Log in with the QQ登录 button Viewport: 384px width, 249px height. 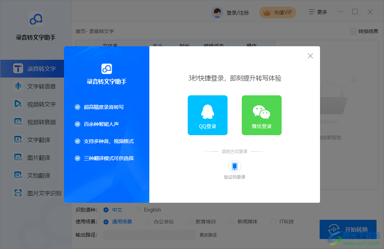[208, 115]
